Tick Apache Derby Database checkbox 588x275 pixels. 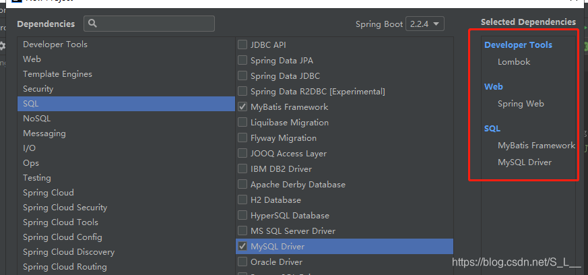click(242, 184)
